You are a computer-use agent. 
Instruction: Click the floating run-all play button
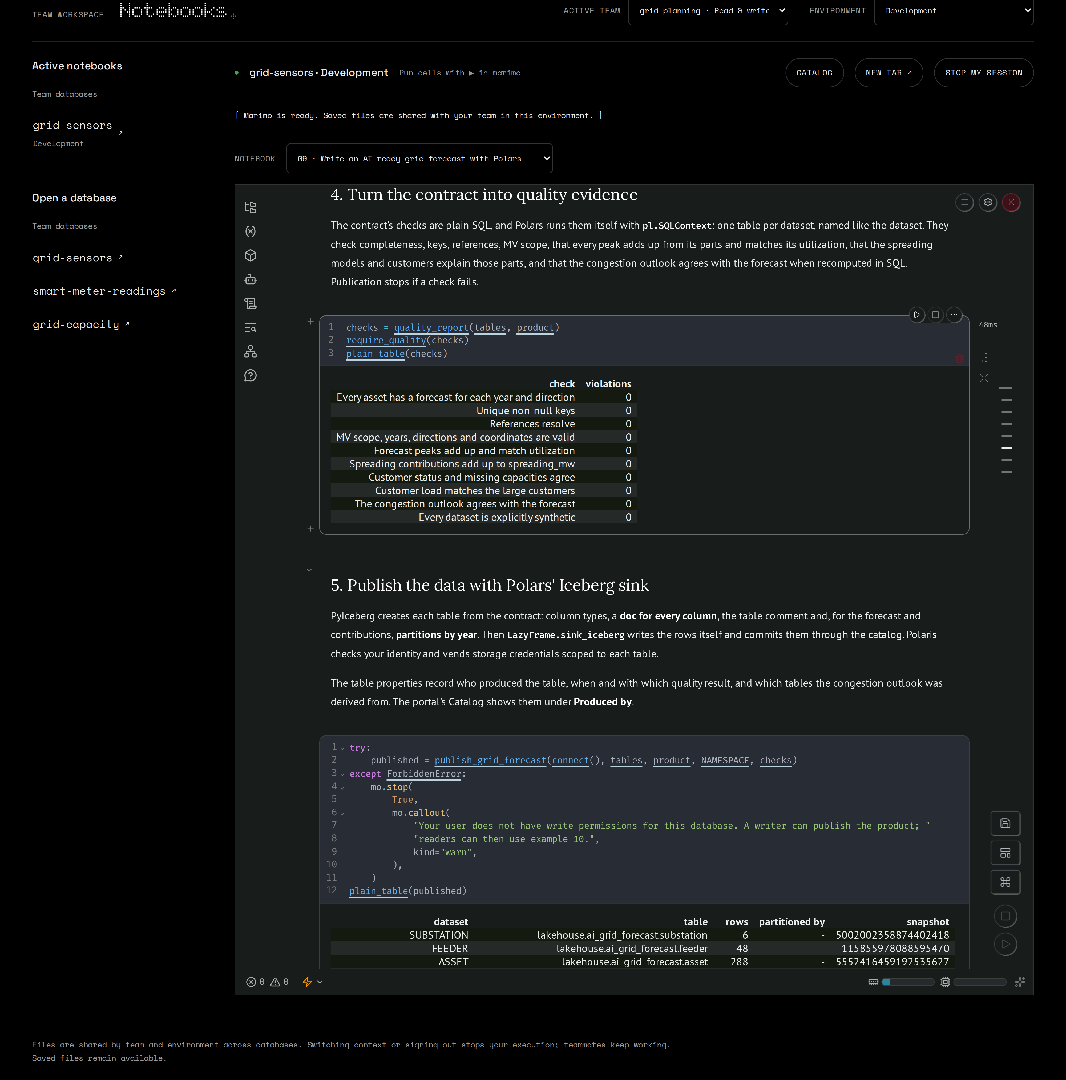(x=1005, y=944)
